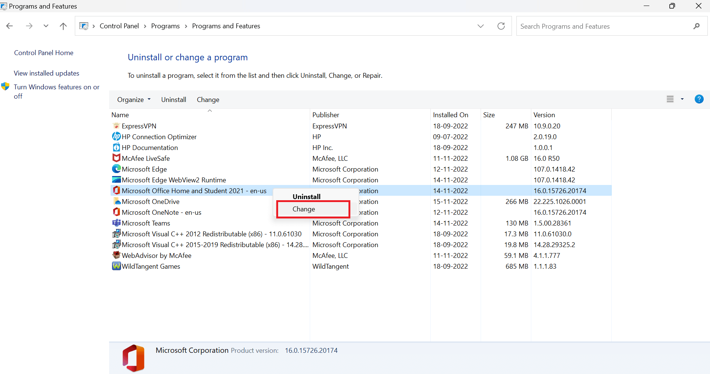Click the 685 MB size cell
The image size is (710, 374).
pos(517,266)
